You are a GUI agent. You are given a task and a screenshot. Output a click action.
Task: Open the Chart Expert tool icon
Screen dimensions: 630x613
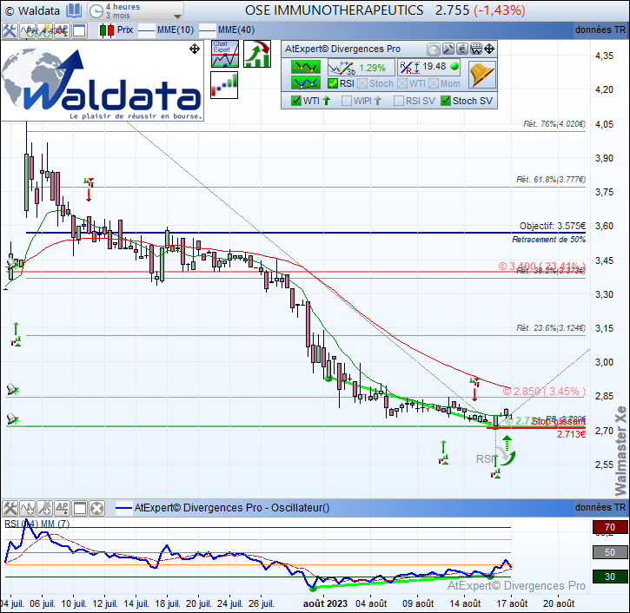pyautogui.click(x=225, y=54)
